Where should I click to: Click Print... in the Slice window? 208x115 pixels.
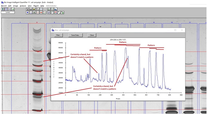(x=58, y=35)
